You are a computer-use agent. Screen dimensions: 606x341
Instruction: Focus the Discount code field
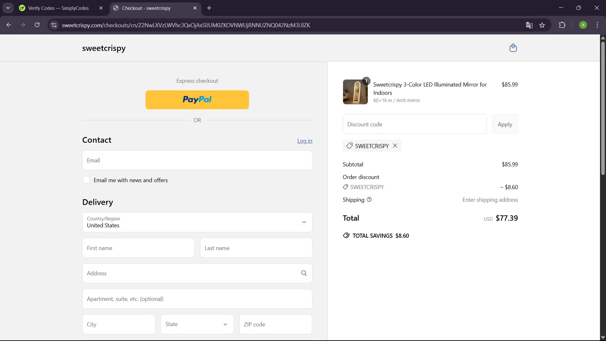coord(415,124)
